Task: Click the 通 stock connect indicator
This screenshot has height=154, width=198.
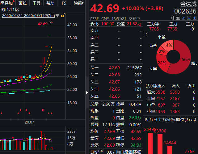Action: (177, 18)
